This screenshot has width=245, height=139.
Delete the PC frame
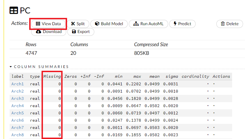click(x=229, y=24)
